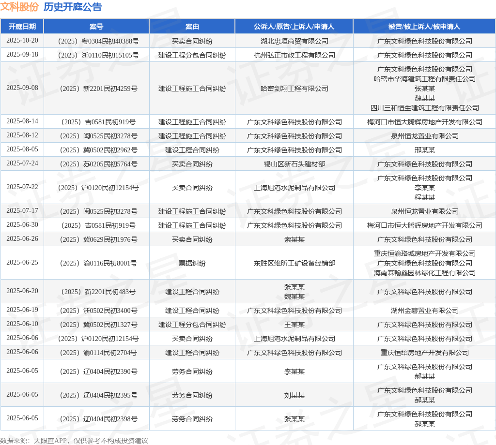Select the 被告/被上诉人/被申请人 column header
Viewport: 496px width, 445px height.
tap(424, 27)
